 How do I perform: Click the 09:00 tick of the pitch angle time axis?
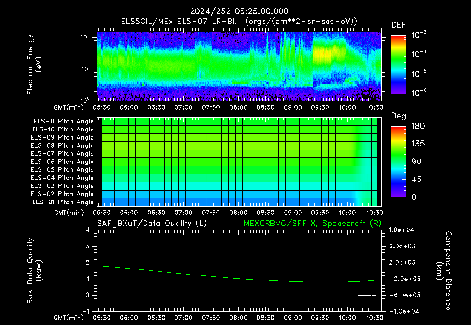pyautogui.click(x=293, y=213)
